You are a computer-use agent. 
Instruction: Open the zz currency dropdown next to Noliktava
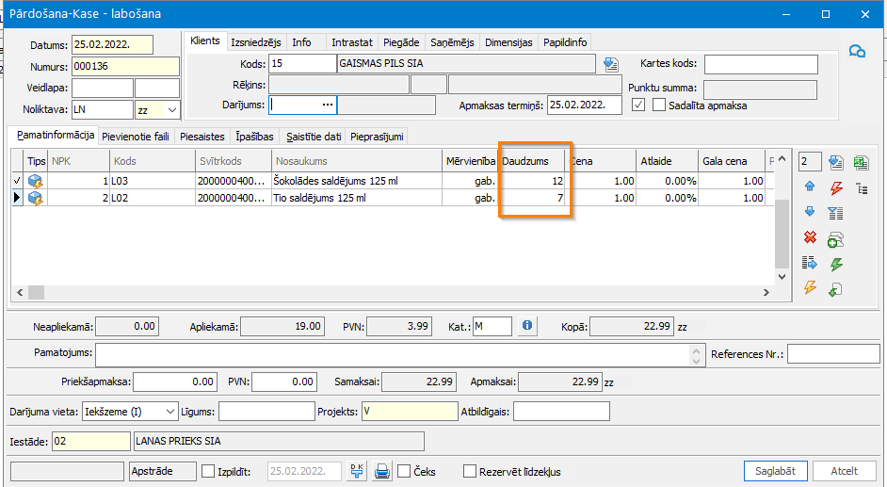(172, 109)
